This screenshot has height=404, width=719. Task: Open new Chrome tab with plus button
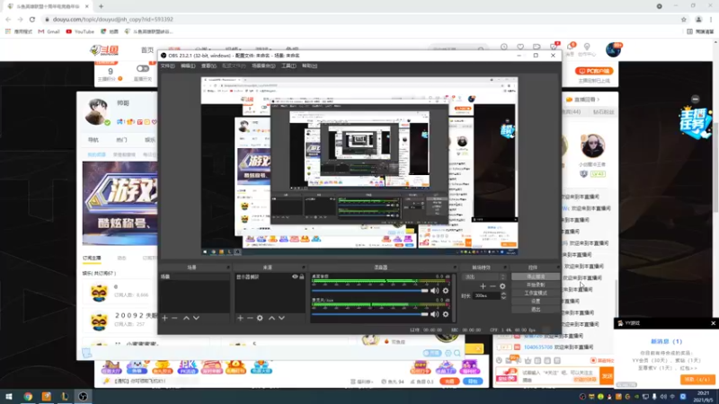101,6
